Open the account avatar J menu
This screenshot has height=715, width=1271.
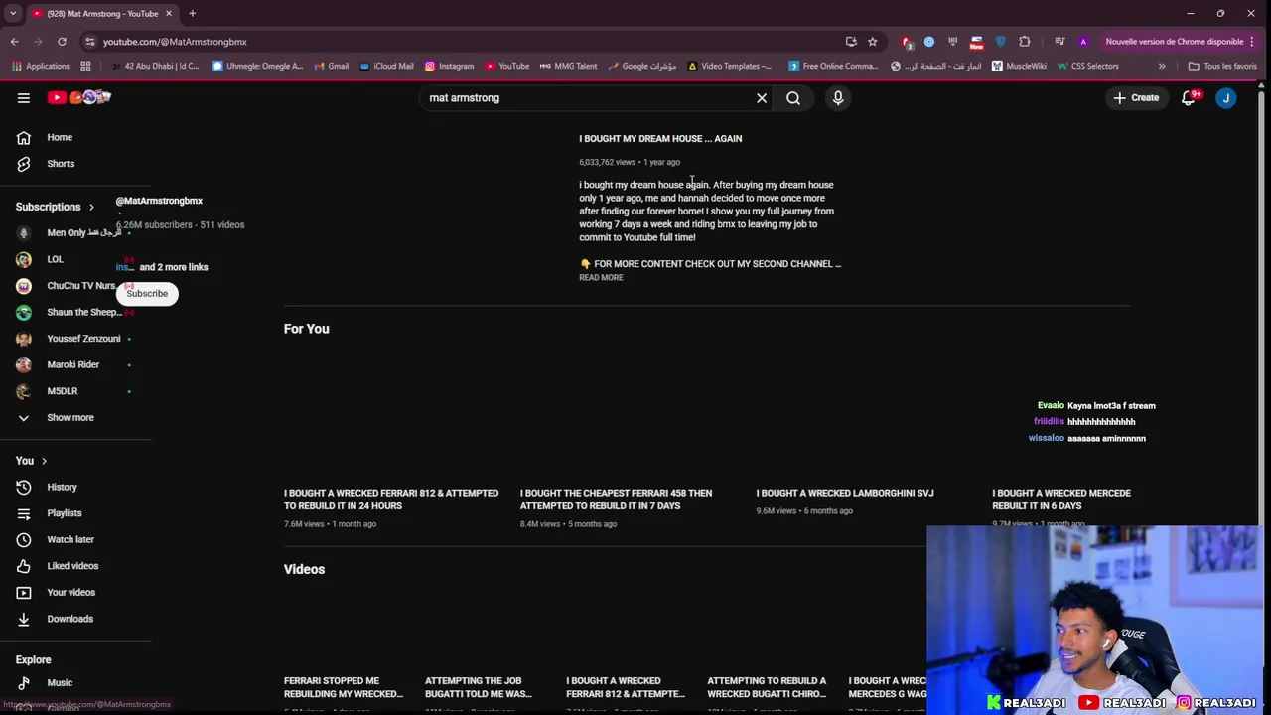[1227, 98]
